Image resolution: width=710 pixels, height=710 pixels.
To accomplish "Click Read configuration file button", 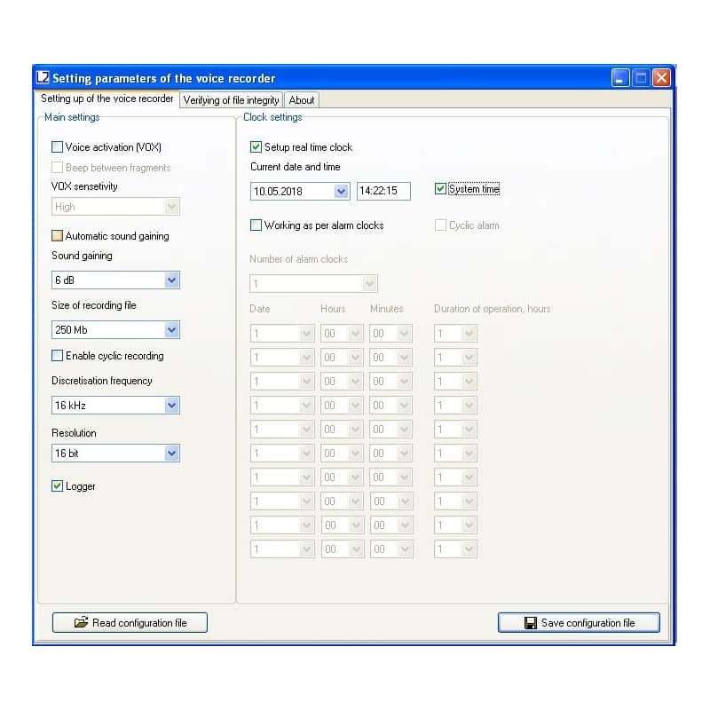I will 130,623.
